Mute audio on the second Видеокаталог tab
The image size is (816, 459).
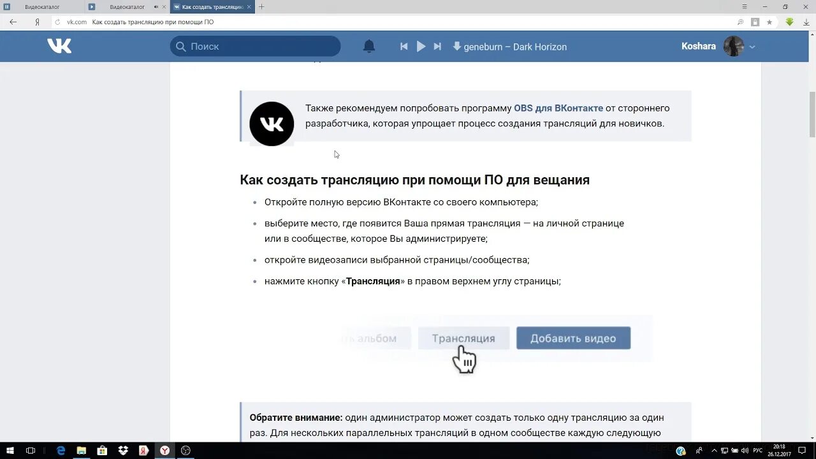[156, 6]
